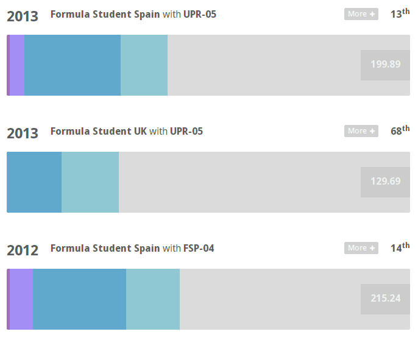Click the 129.69 score box

tap(385, 182)
